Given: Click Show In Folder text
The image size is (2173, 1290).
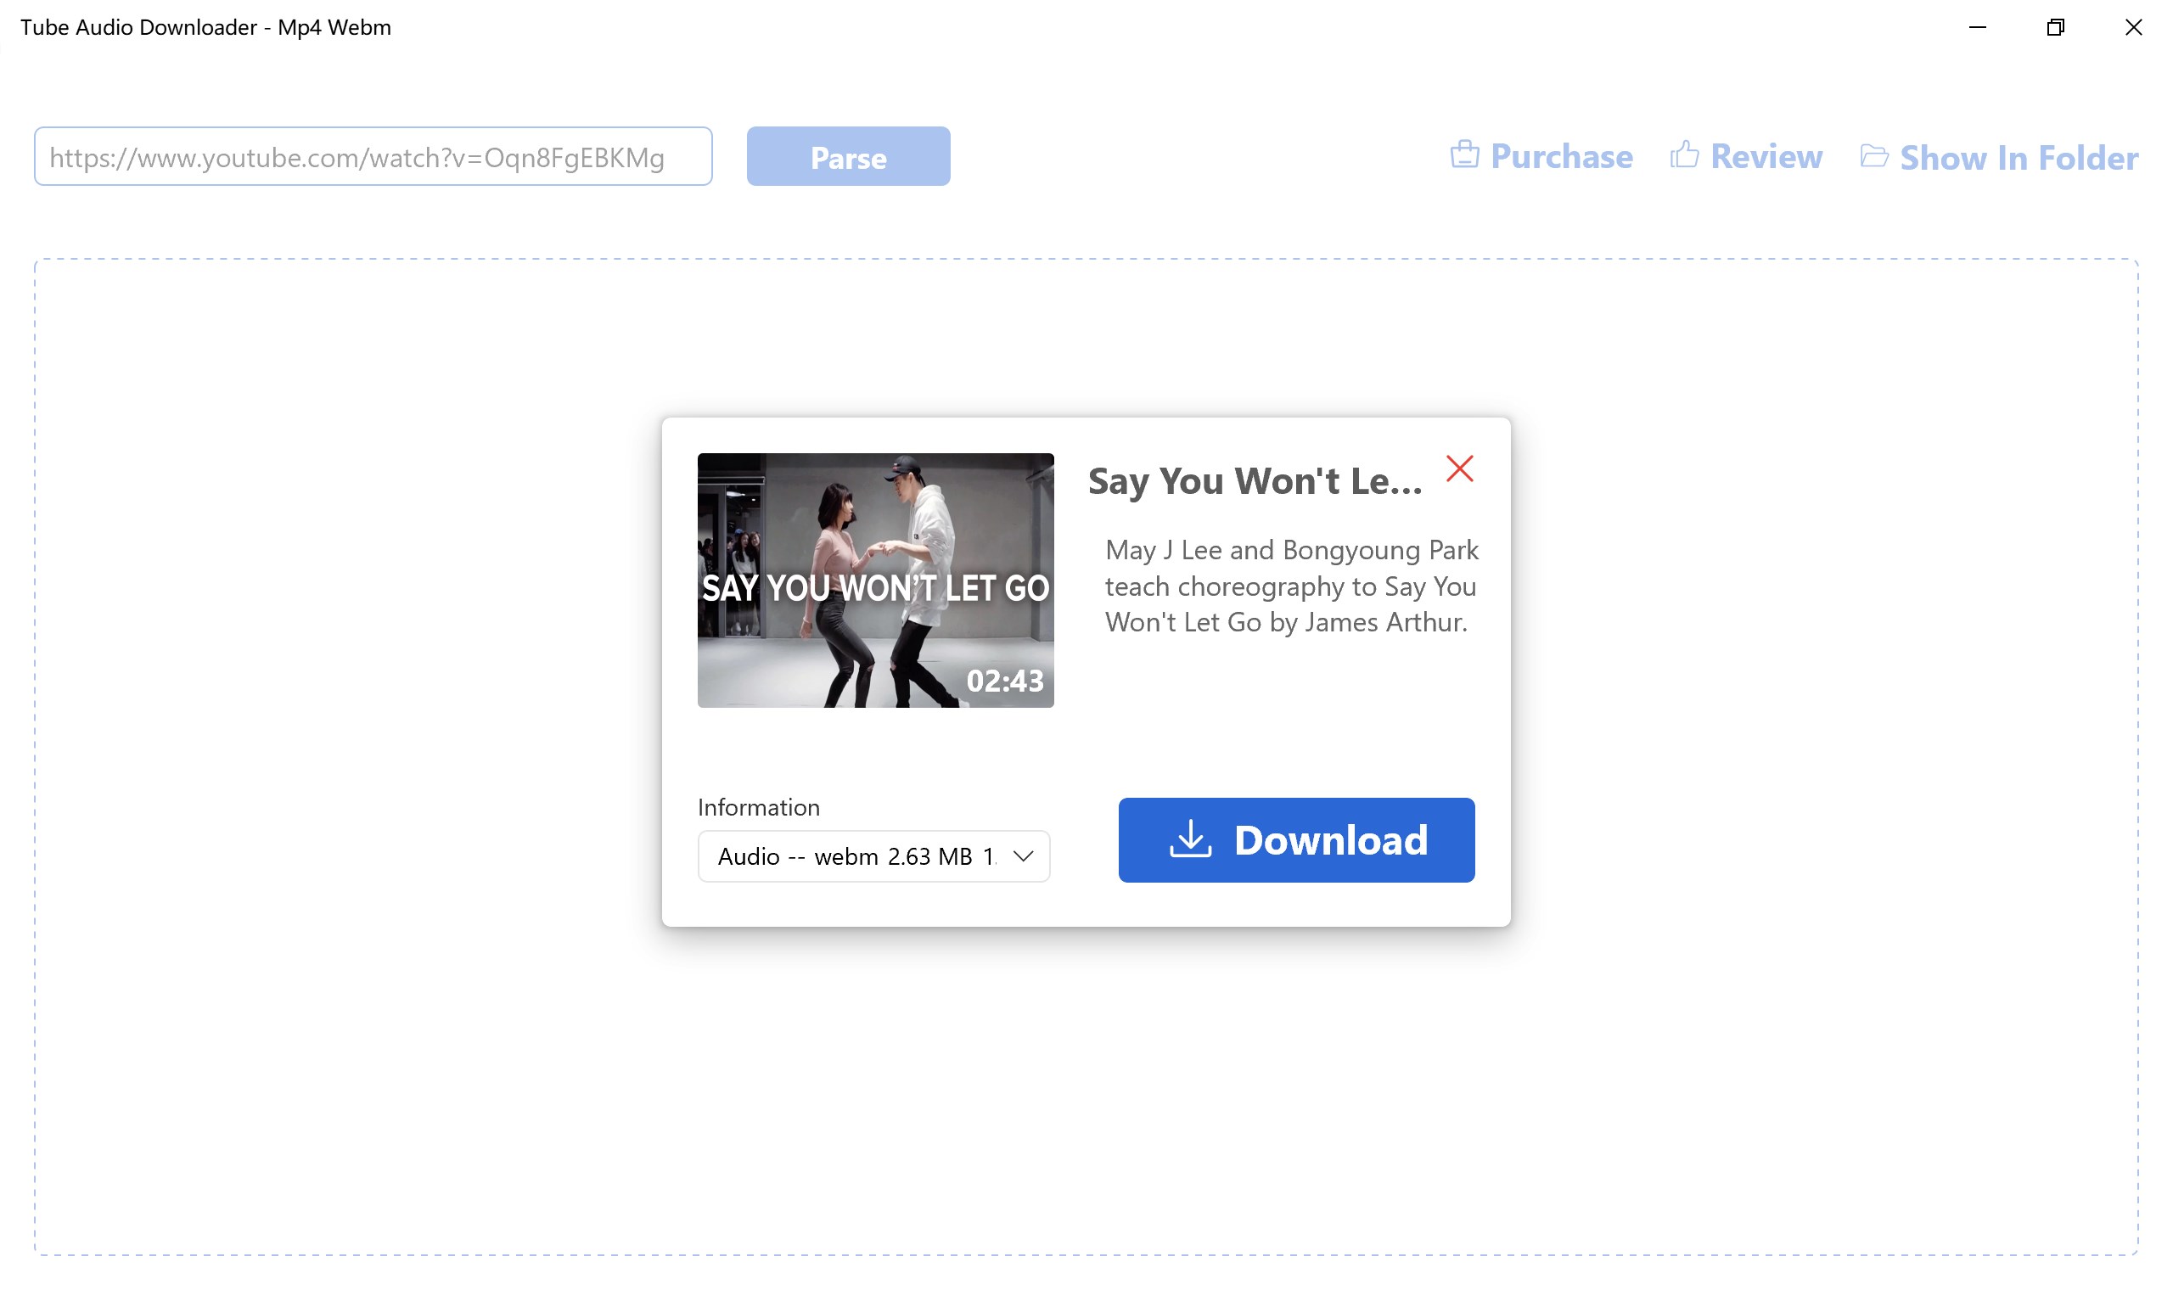Looking at the screenshot, I should (x=2019, y=158).
